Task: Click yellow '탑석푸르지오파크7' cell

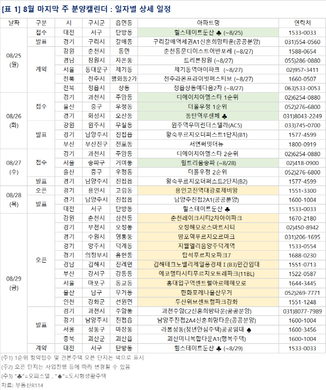Action: tap(208, 255)
